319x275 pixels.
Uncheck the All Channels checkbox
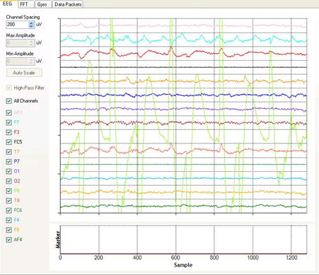(x=8, y=101)
